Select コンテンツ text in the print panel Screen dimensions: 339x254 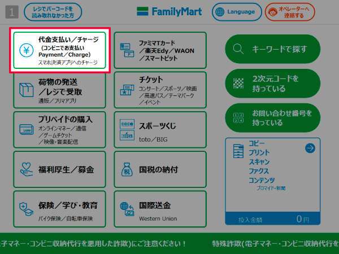tap(262, 180)
